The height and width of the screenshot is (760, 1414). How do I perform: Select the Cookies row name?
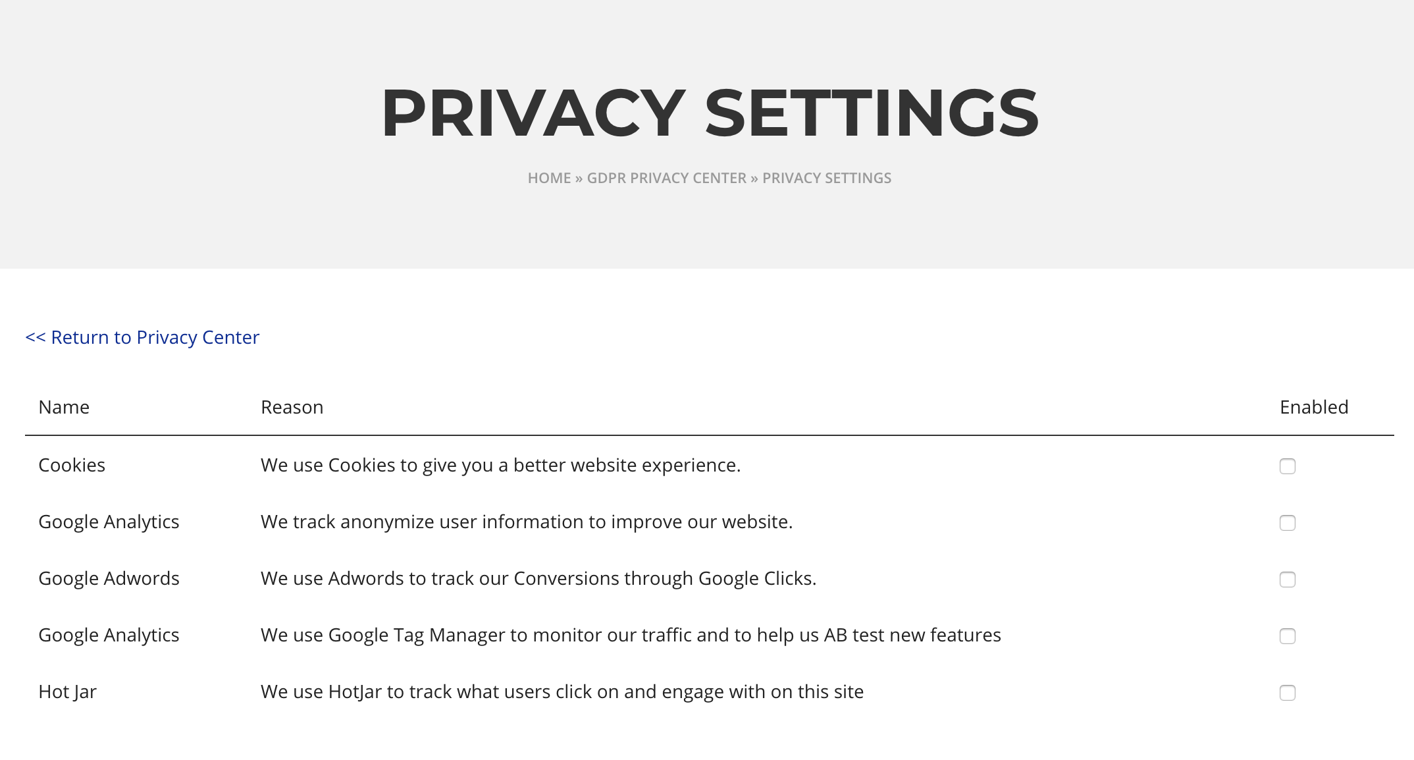(x=72, y=465)
